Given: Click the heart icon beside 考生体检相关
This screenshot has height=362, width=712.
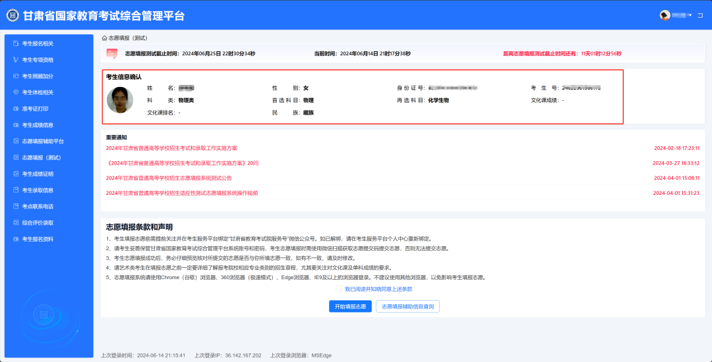Looking at the screenshot, I should [x=15, y=92].
